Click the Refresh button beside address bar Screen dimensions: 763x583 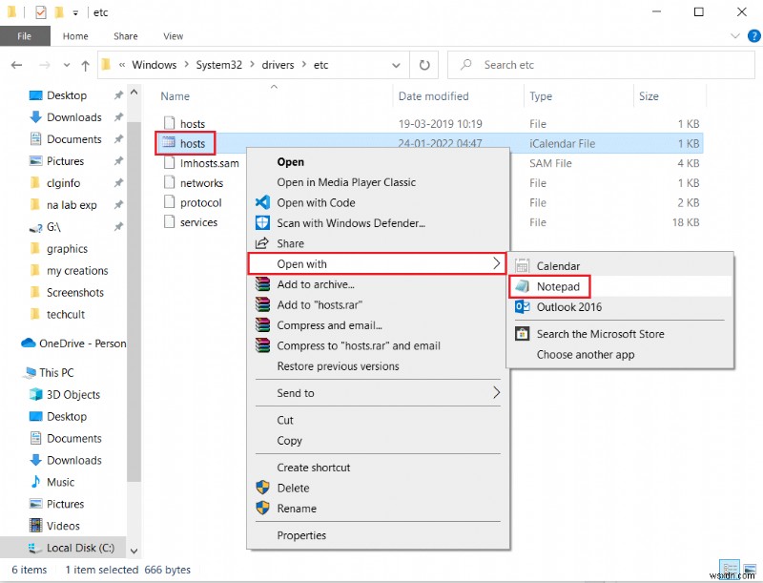(423, 65)
